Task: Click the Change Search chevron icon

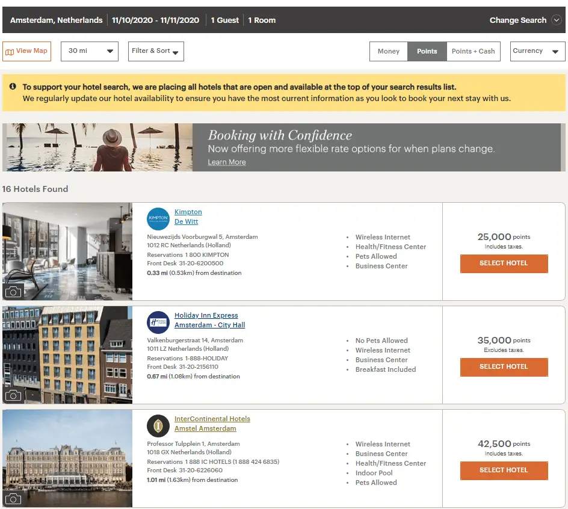Action: (x=557, y=20)
